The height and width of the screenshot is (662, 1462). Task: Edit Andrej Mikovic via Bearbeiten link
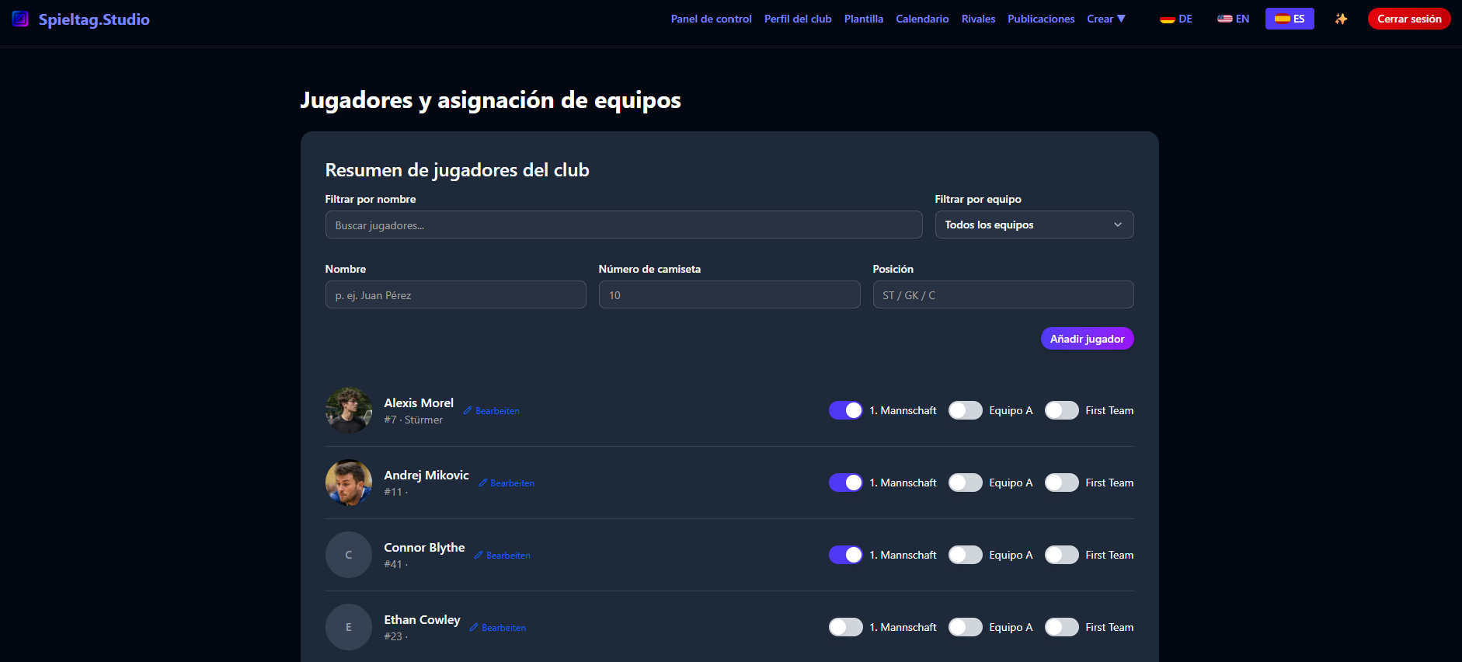[506, 483]
